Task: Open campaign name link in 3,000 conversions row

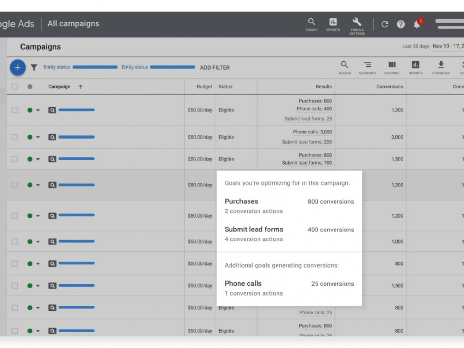Action: point(77,137)
